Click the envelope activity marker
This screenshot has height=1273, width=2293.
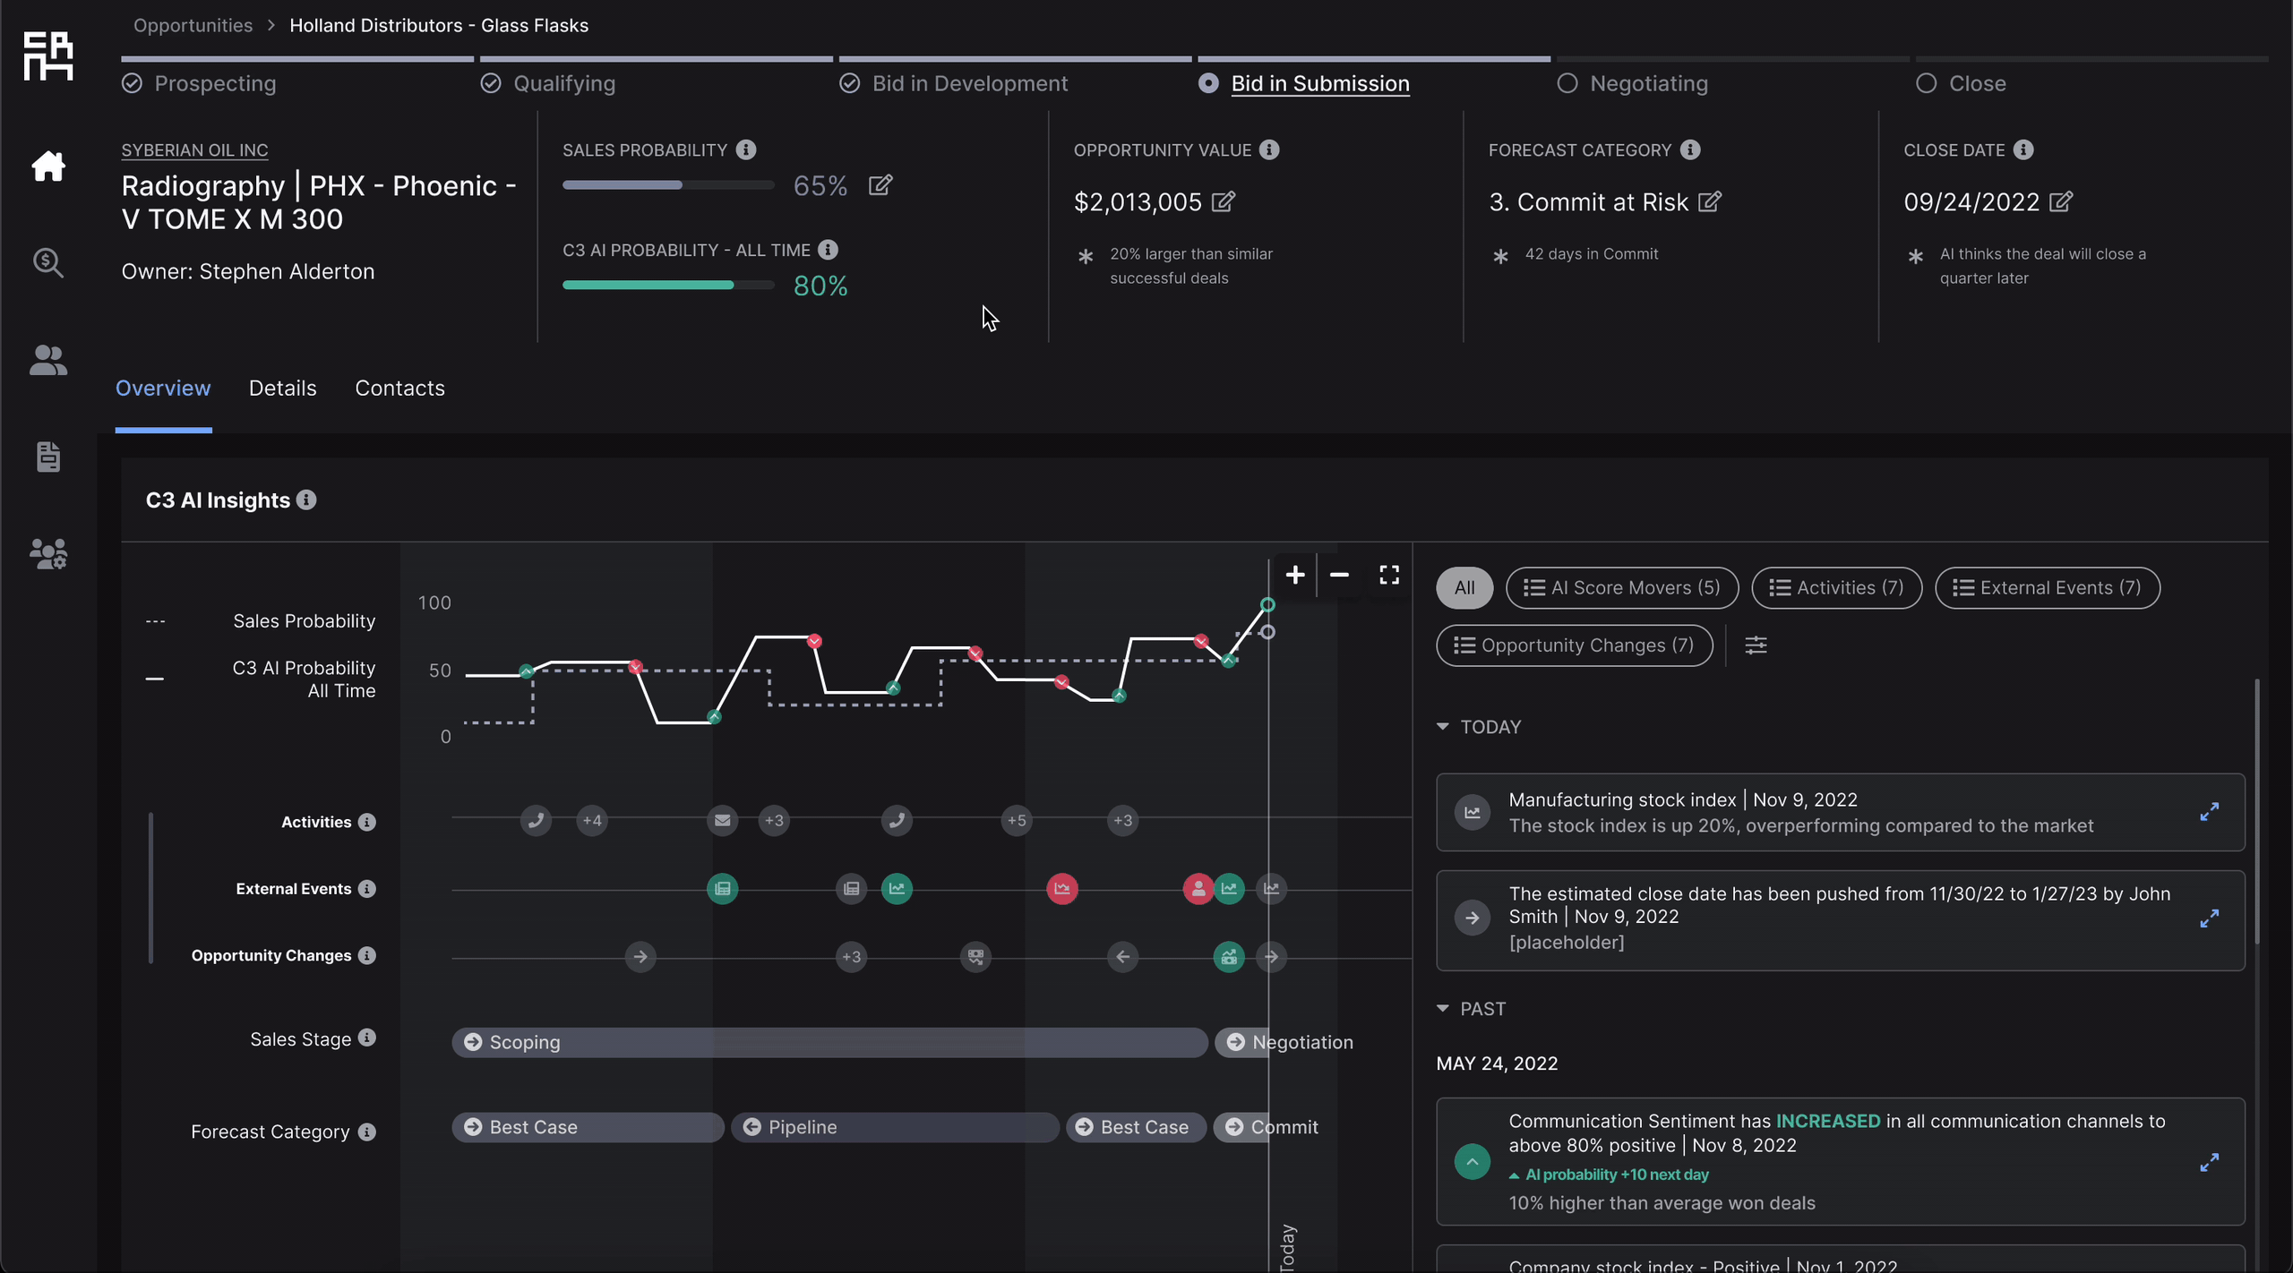click(722, 820)
